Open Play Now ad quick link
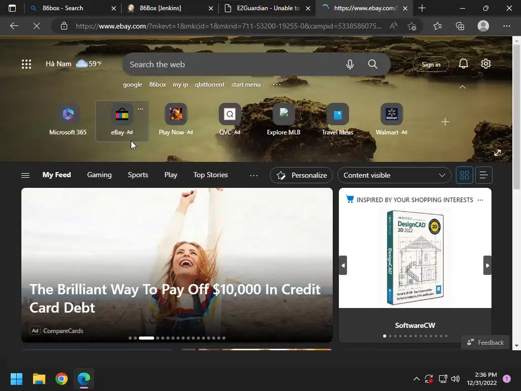This screenshot has width=521, height=391. (x=176, y=120)
